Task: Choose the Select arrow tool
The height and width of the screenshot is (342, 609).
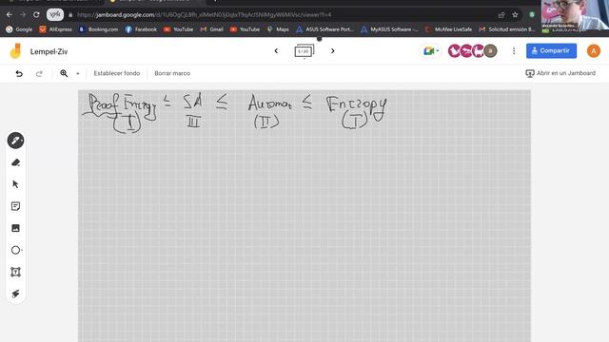Action: pos(15,184)
